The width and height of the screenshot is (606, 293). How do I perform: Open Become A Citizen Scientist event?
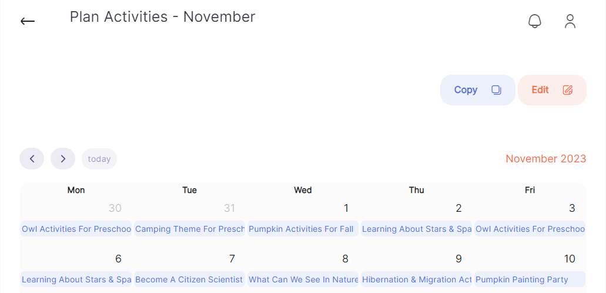189,279
